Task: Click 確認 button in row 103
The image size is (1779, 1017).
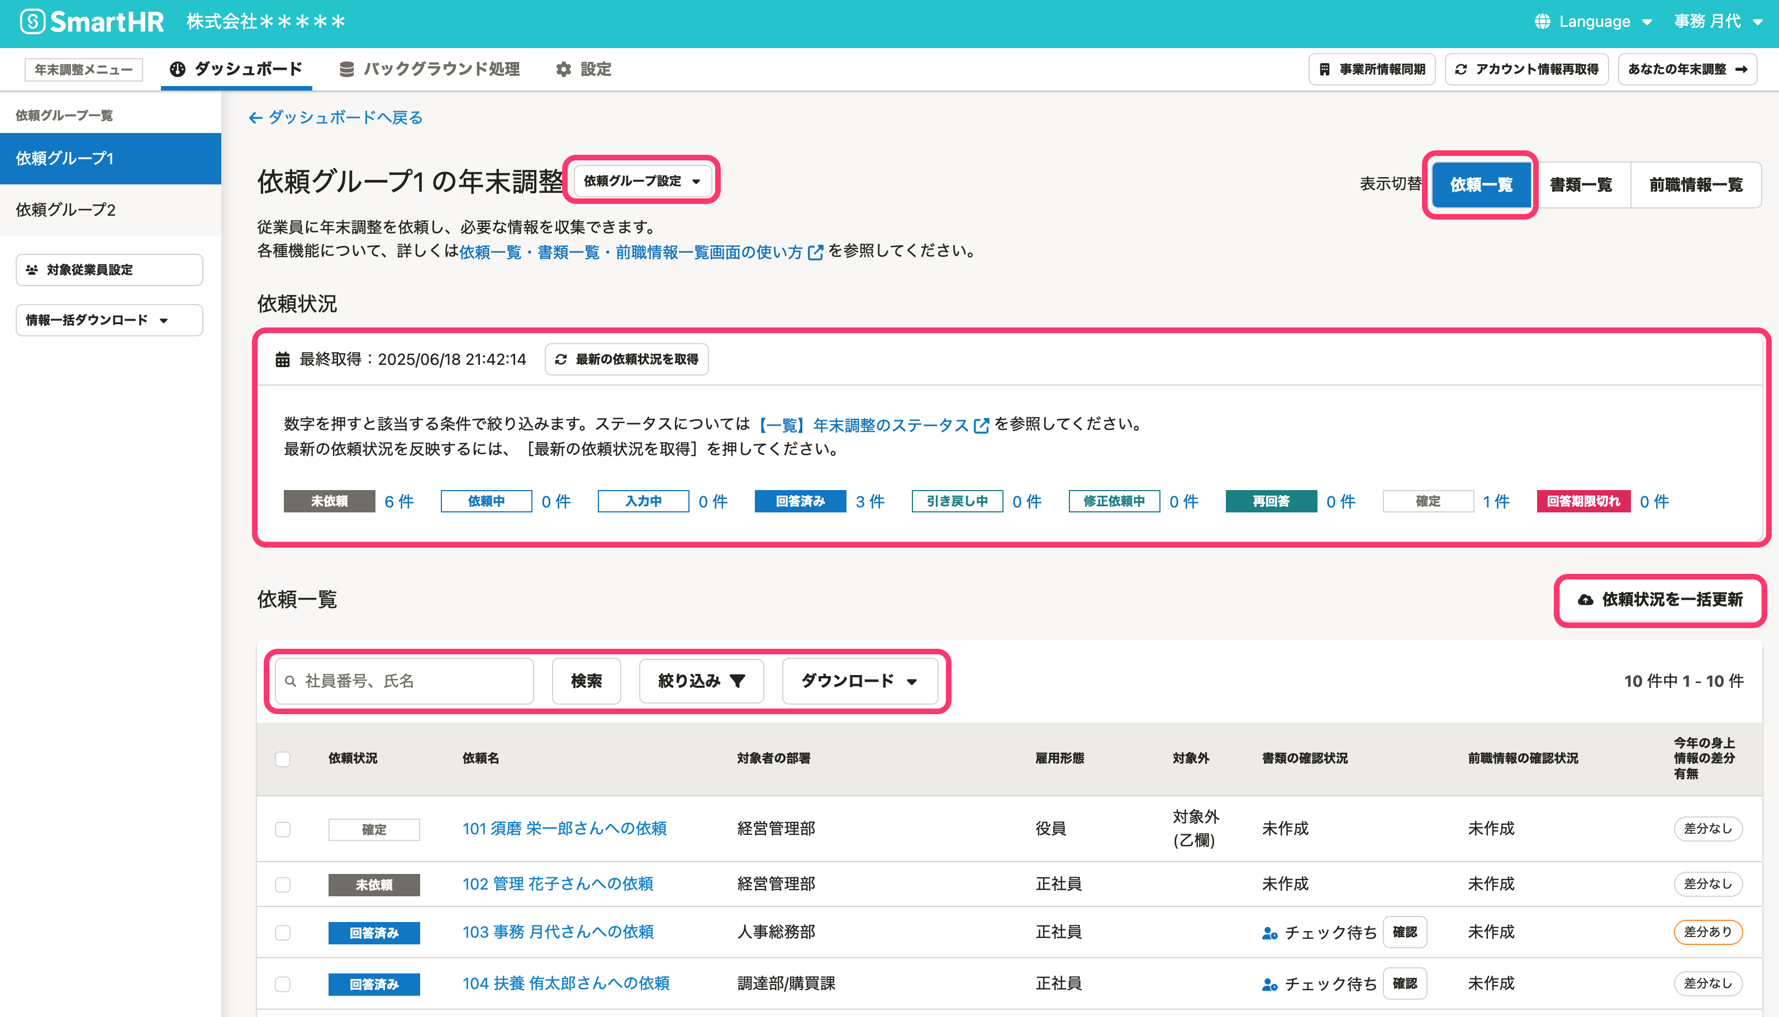Action: (1405, 933)
